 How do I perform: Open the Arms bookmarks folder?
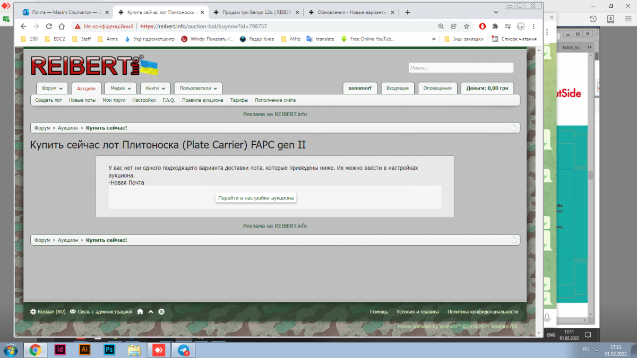(107, 39)
